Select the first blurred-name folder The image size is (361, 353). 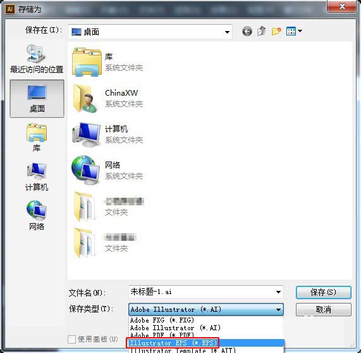(x=108, y=207)
